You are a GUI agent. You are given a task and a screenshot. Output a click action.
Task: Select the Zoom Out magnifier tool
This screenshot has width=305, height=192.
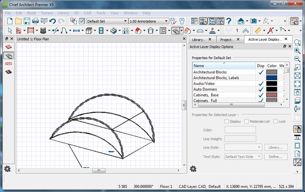[297, 59]
